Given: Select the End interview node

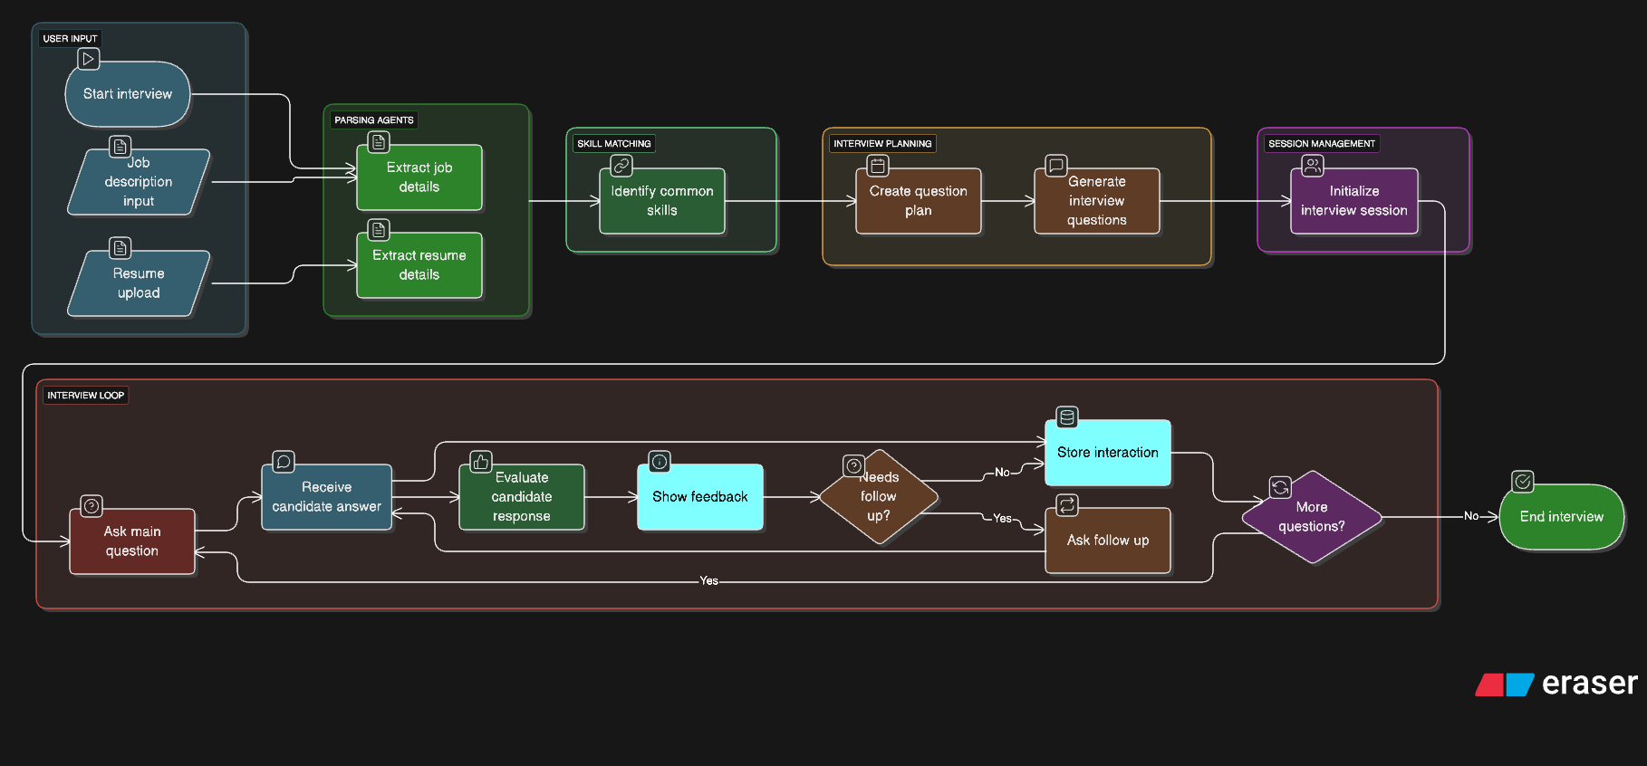Looking at the screenshot, I should pyautogui.click(x=1562, y=517).
